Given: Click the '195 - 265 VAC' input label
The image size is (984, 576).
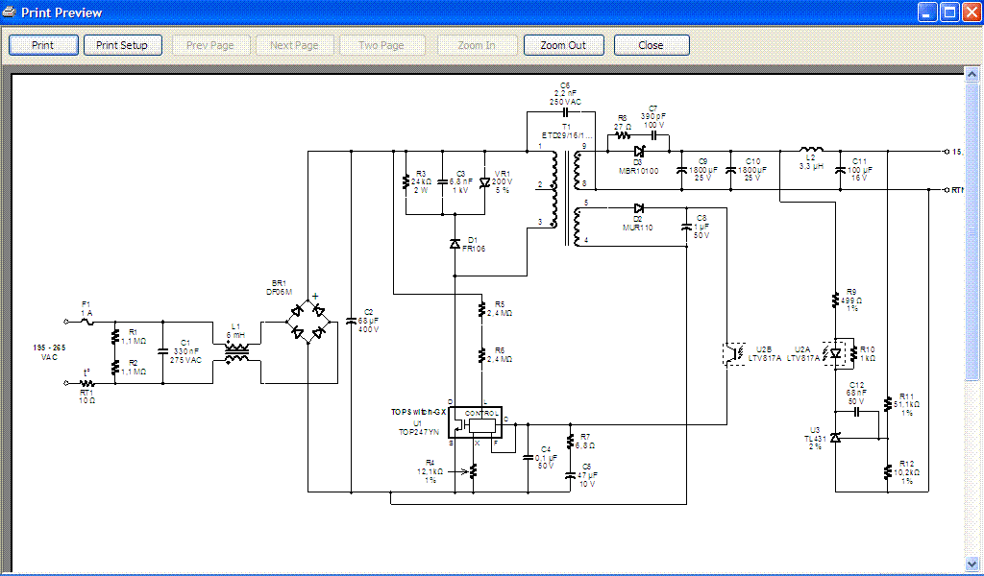Looking at the screenshot, I should pos(50,352).
